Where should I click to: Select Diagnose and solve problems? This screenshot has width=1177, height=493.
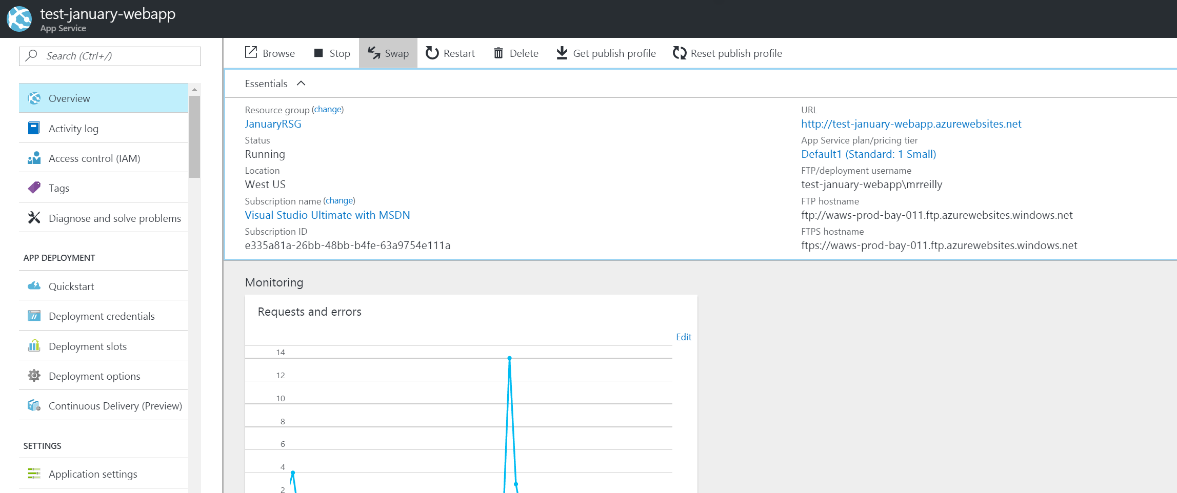pos(104,218)
